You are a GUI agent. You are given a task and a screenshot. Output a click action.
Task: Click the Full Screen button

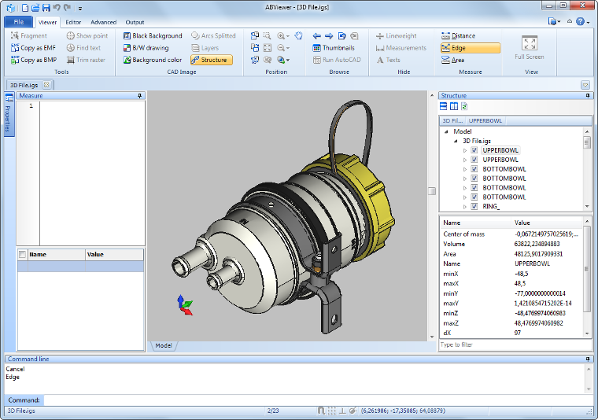pos(530,47)
